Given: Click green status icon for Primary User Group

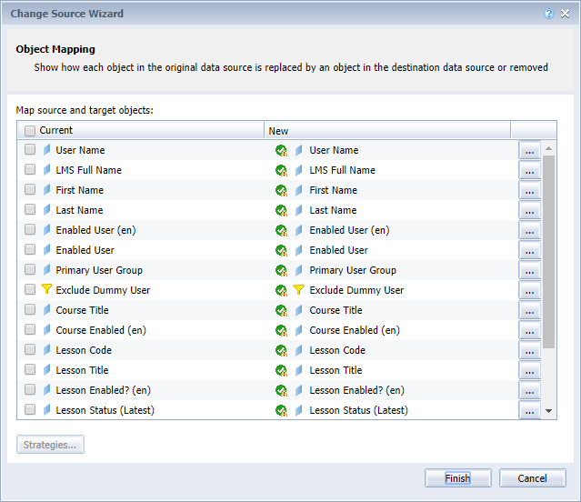Looking at the screenshot, I should tap(281, 270).
